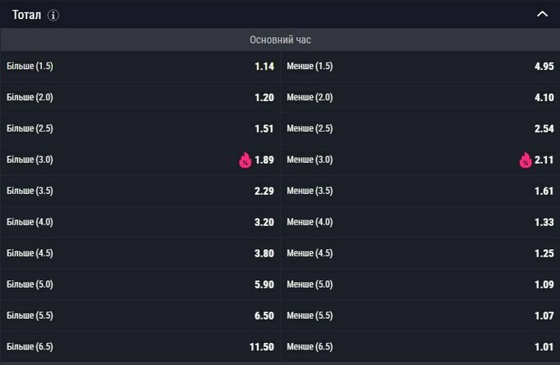The width and height of the screenshot is (560, 365).
Task: Click the flame icon beside odds 2.11
Action: point(525,160)
